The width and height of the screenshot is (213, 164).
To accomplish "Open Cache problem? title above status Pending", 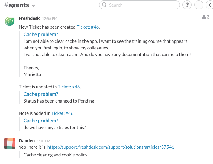I will click(41, 94).
